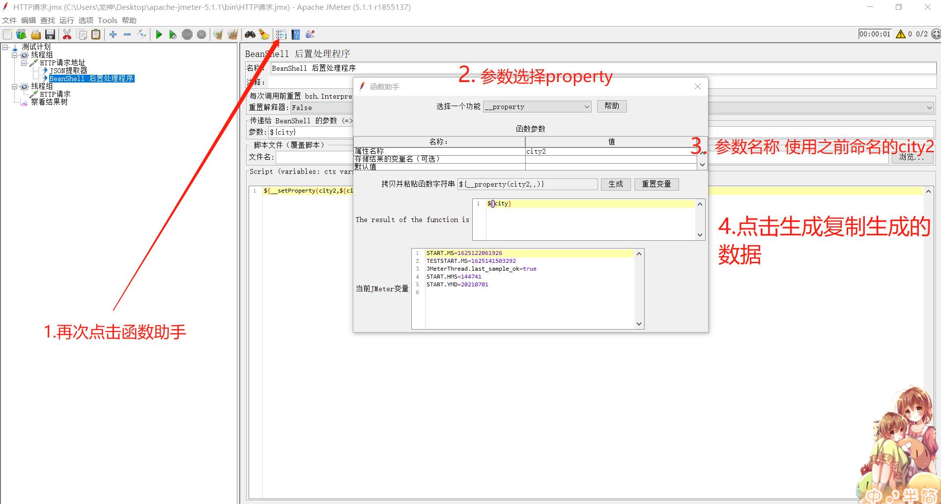Select HTTP请求 sampler in the tree
This screenshot has height=504, width=941.
click(55, 94)
